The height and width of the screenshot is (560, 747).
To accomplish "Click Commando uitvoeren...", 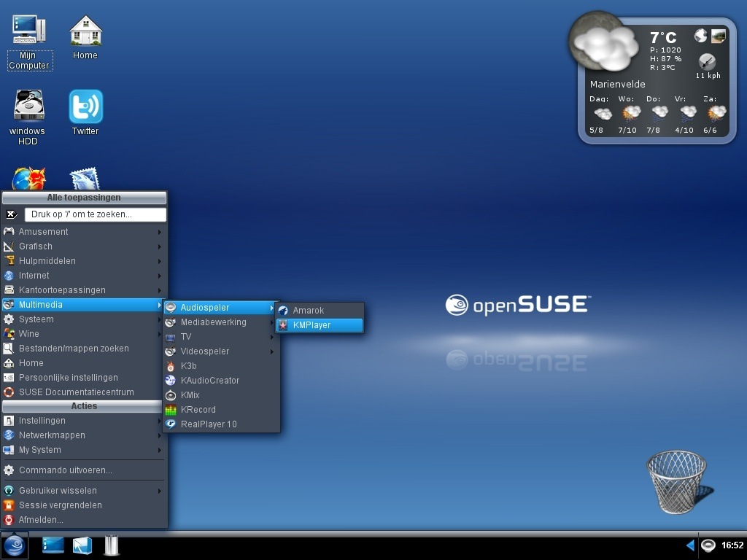I will click(x=84, y=470).
